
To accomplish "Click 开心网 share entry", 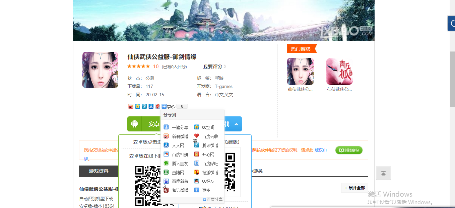I will 208,154.
